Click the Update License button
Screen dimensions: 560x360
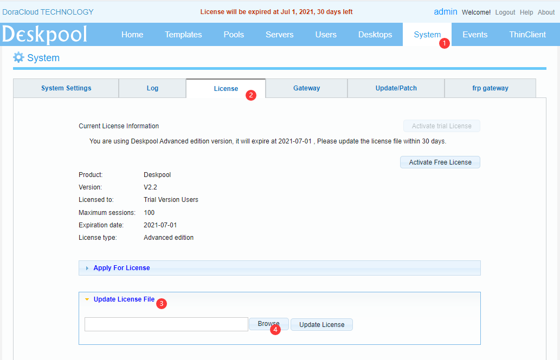click(x=322, y=325)
